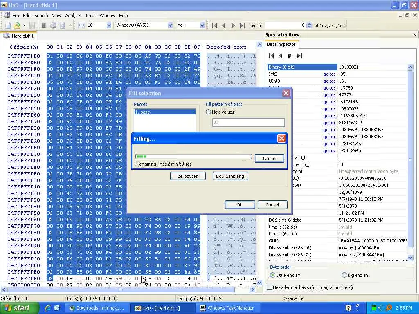
Task: Select '1. pass' in Passes list
Action: (165, 112)
